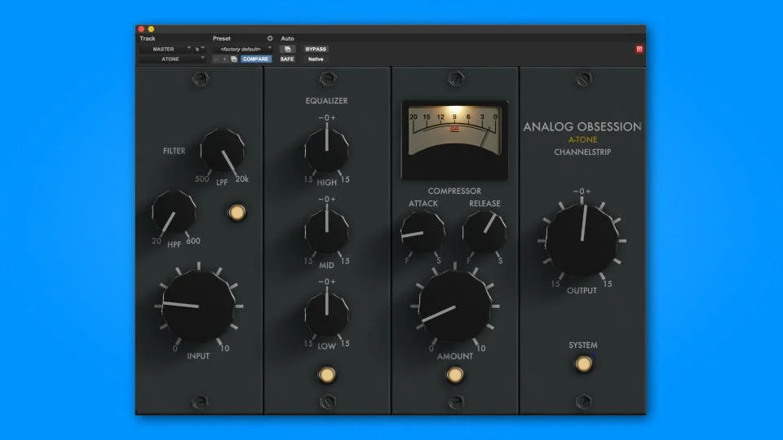Click the Native format label
This screenshot has height=440, width=783.
tap(316, 59)
